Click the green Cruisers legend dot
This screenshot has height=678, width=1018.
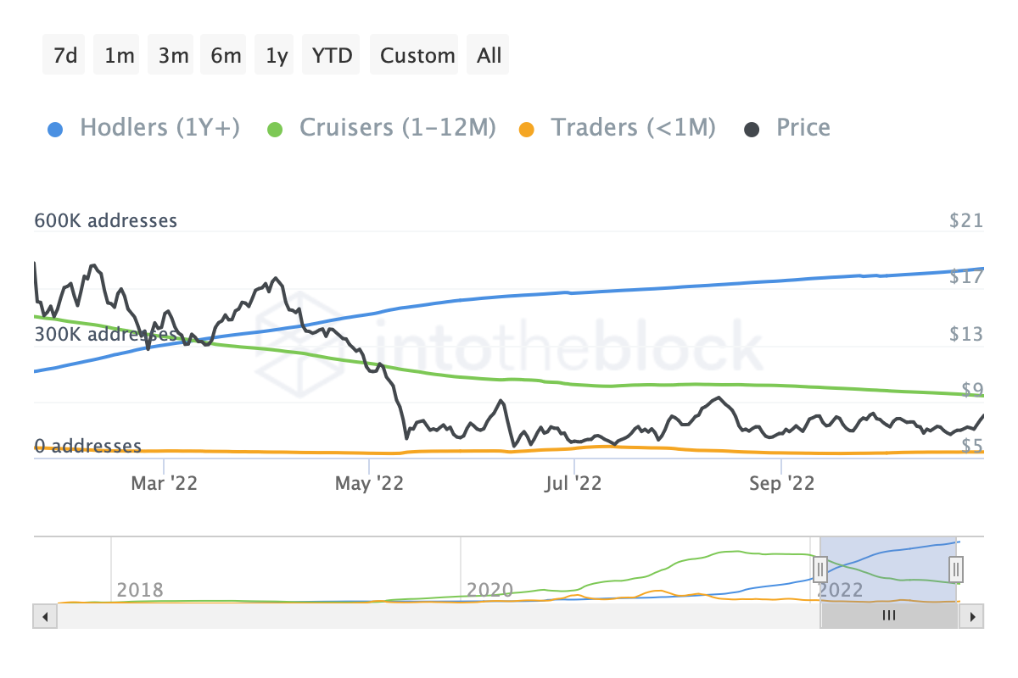pos(275,130)
